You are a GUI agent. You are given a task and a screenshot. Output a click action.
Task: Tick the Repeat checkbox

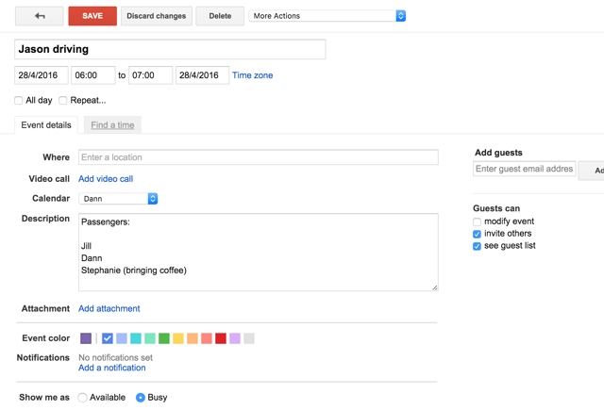tap(63, 100)
